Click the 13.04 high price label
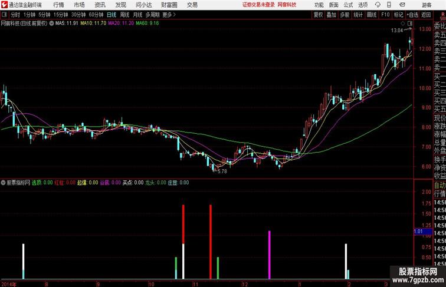The height and width of the screenshot is (287, 446). [397, 31]
